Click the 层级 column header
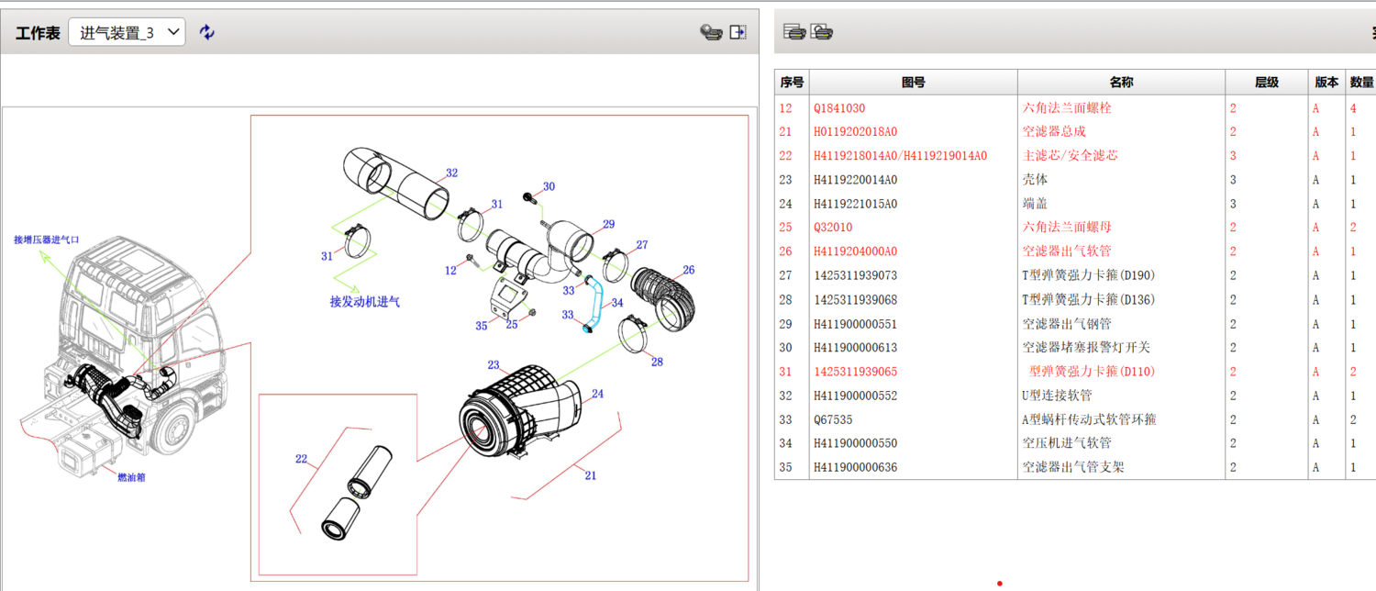Screen dimensions: 1376x591 tap(1266, 83)
